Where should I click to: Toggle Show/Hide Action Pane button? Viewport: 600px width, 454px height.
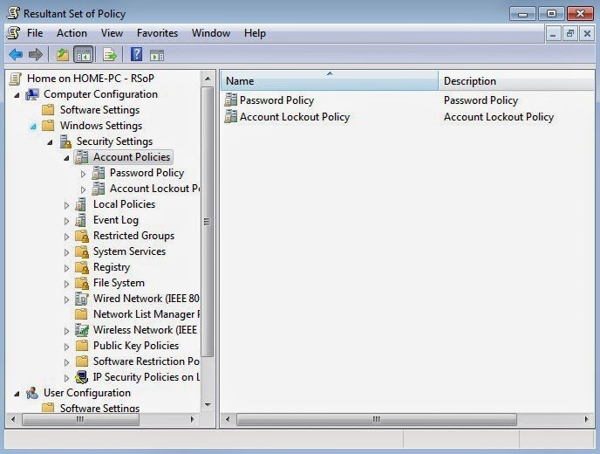(157, 55)
